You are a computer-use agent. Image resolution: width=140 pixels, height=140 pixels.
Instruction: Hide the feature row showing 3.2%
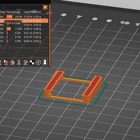pyautogui.click(x=24, y=33)
